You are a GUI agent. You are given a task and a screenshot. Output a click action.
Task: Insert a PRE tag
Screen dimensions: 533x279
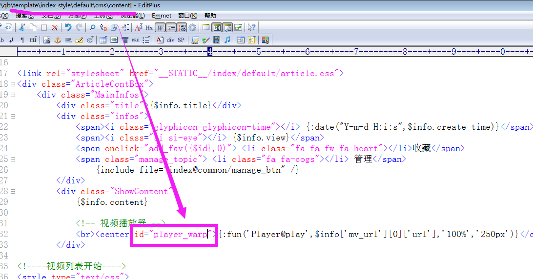coord(136,40)
